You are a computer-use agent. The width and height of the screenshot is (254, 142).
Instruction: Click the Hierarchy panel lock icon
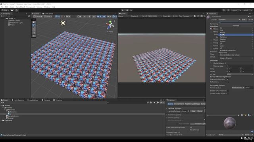(27, 14)
